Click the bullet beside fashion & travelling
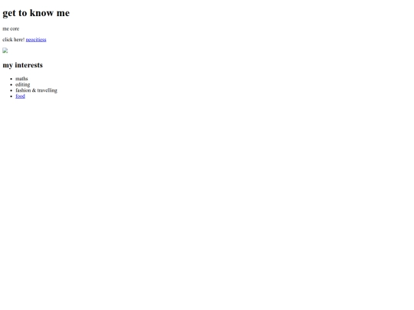This screenshot has width=414, height=310. click(x=11, y=90)
